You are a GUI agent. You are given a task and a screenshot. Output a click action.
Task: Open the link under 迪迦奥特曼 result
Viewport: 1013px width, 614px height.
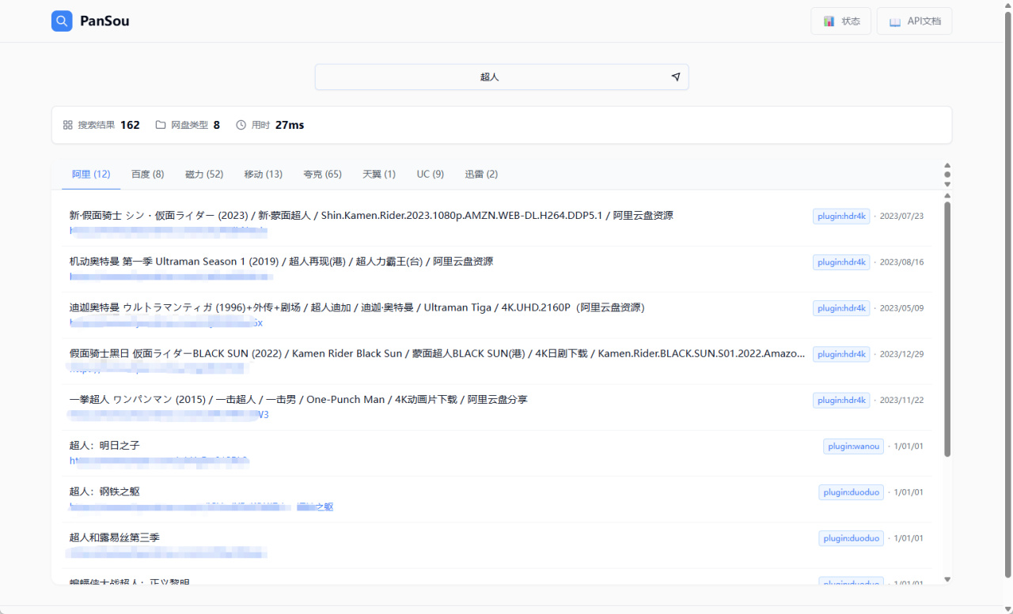pyautogui.click(x=166, y=322)
